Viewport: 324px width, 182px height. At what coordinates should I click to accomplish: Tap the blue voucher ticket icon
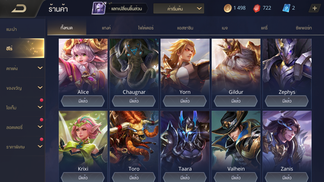point(286,8)
